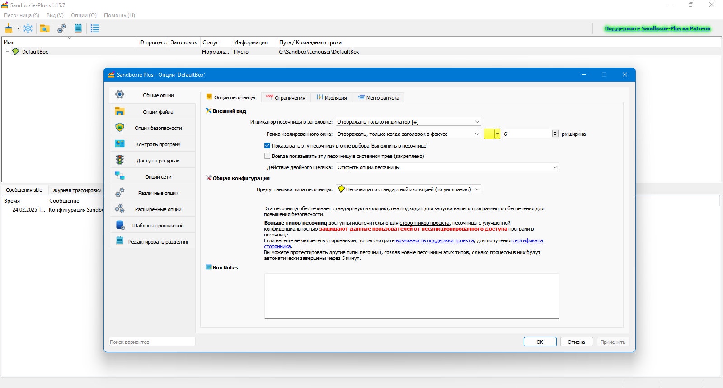Click the yellow border color swatch
723x388 pixels.
click(x=489, y=134)
